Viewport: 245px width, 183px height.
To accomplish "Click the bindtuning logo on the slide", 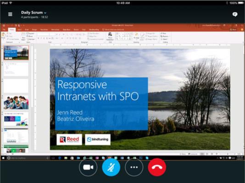I will pos(98,140).
